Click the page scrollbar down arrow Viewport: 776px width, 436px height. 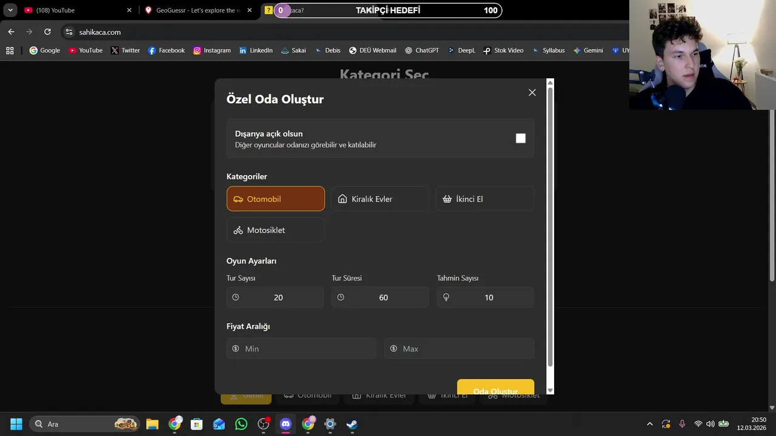[772, 408]
